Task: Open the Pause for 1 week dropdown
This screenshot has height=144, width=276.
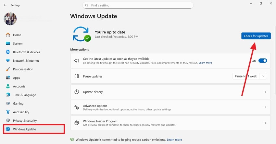Action: [x=250, y=76]
